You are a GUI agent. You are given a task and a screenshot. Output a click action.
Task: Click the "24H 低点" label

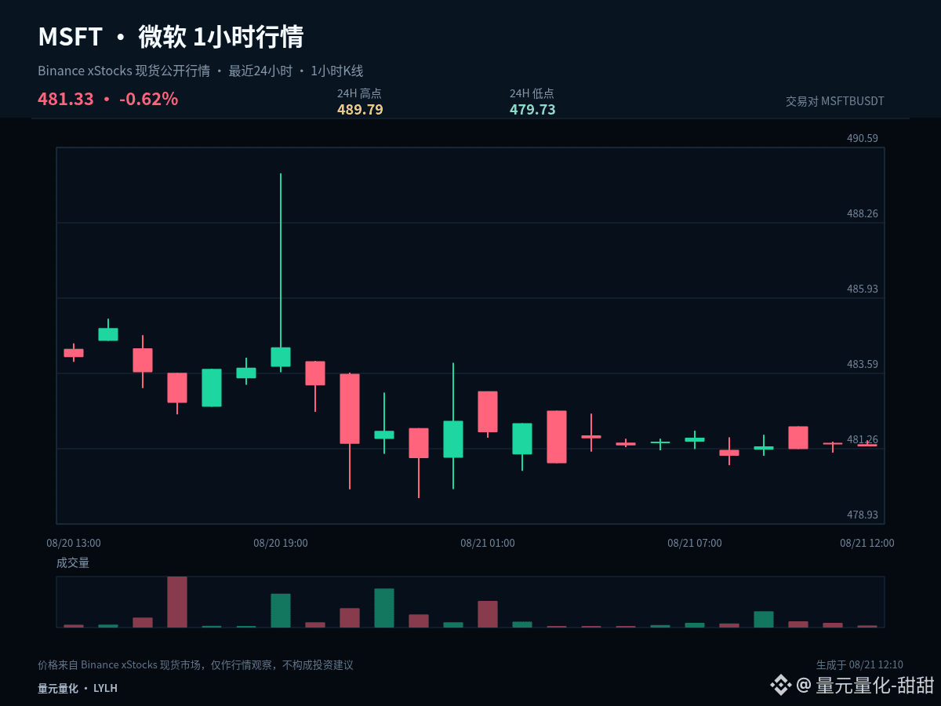[532, 93]
